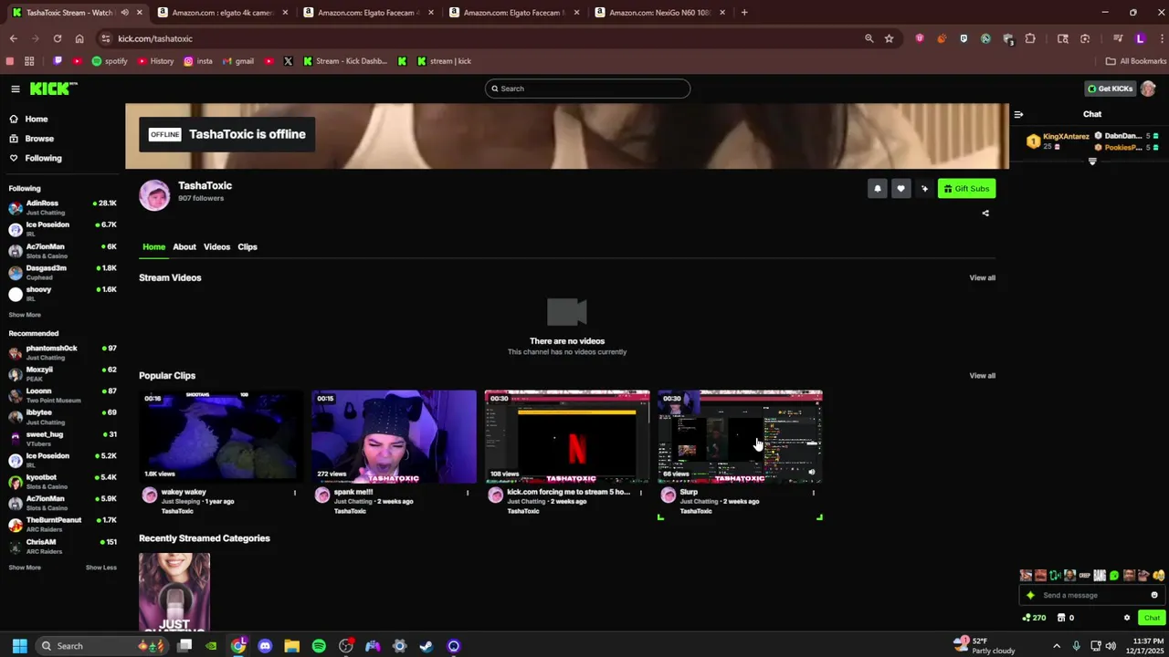This screenshot has width=1169, height=657.
Task: Collapse the chat panel
Action: click(1018, 114)
